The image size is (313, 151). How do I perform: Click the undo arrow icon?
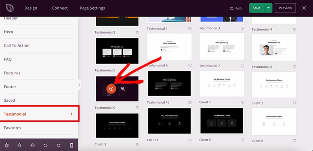pyautogui.click(x=46, y=145)
